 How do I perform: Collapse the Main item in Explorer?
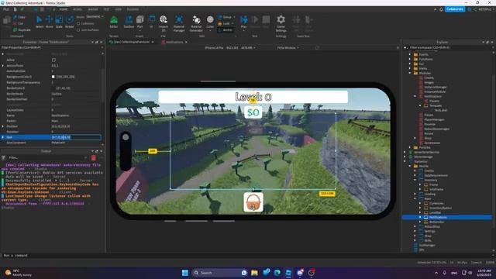coord(415,198)
